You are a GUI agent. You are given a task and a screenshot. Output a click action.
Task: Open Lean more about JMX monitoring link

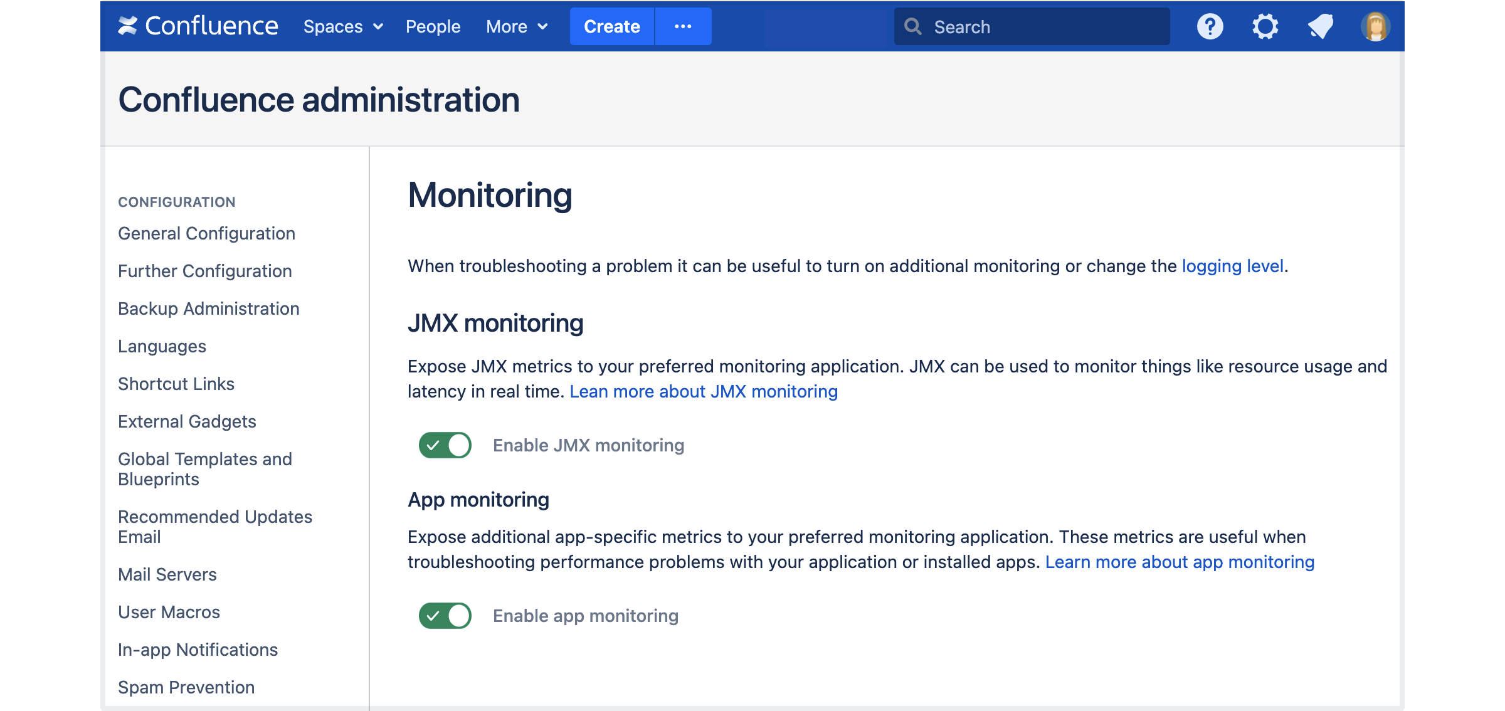tap(704, 391)
